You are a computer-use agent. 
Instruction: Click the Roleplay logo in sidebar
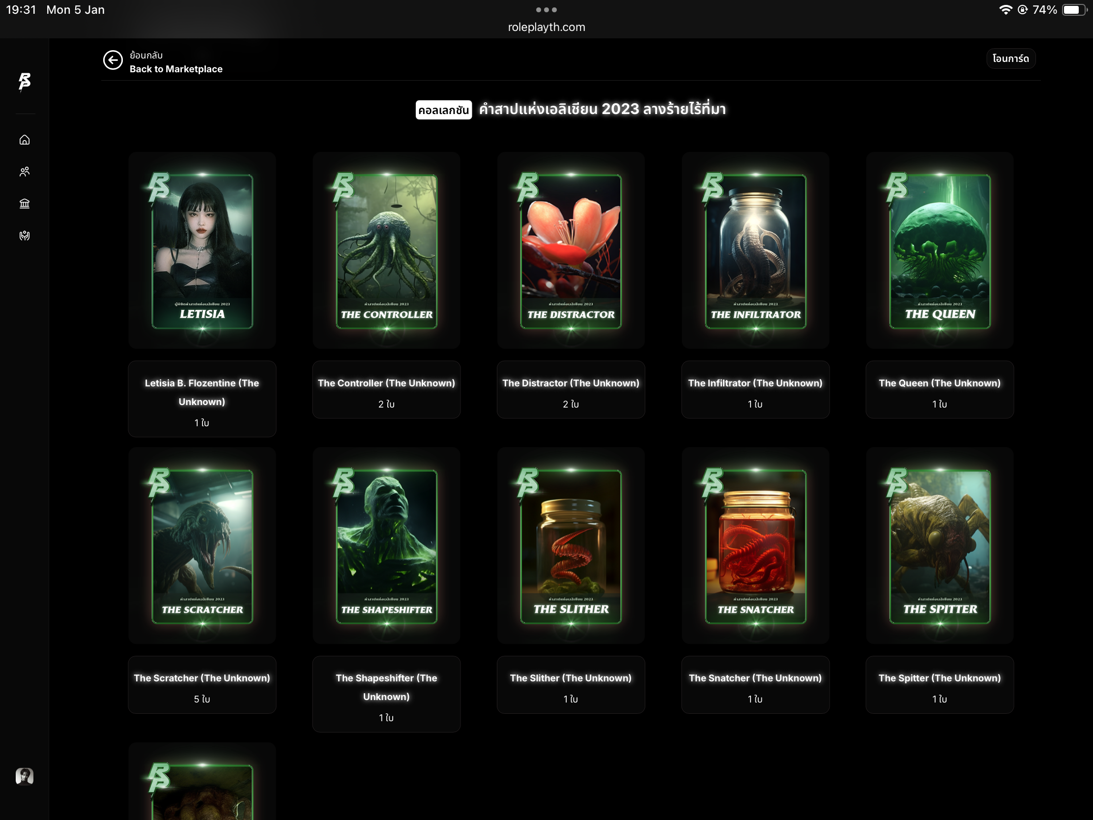click(x=24, y=82)
